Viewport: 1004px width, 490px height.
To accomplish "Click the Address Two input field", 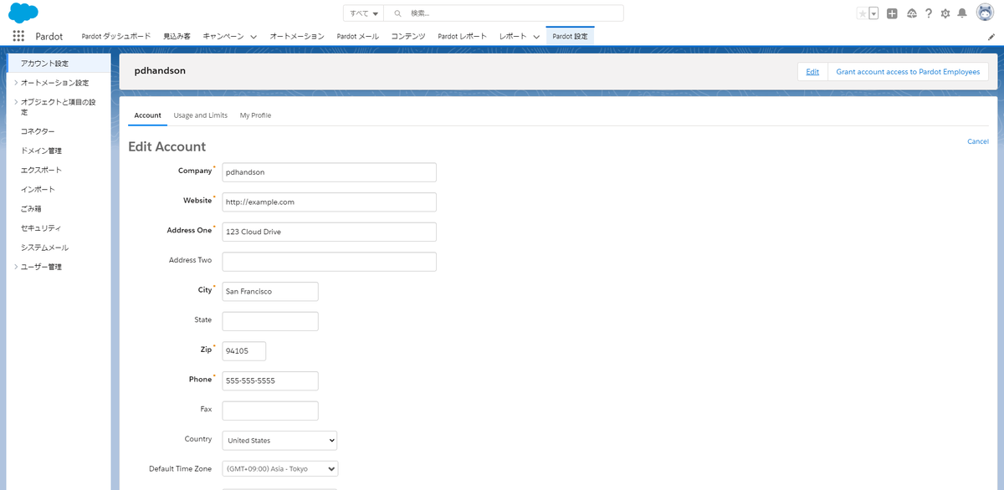I will click(x=328, y=261).
